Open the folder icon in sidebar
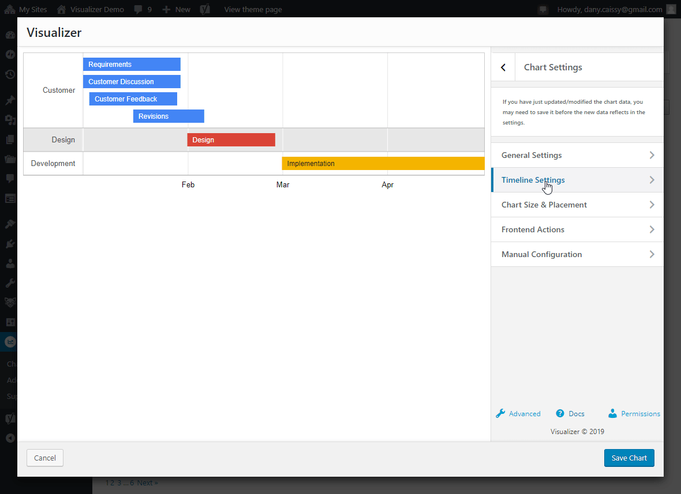Image resolution: width=681 pixels, height=494 pixels. pyautogui.click(x=10, y=159)
